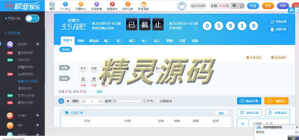This screenshot has height=140, width=299.
Task: Click the balance refresh icon
Action: [242, 6]
